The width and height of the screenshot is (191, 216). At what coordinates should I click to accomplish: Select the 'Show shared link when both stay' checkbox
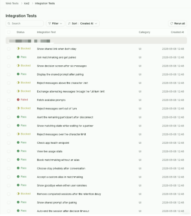(x=9, y=49)
